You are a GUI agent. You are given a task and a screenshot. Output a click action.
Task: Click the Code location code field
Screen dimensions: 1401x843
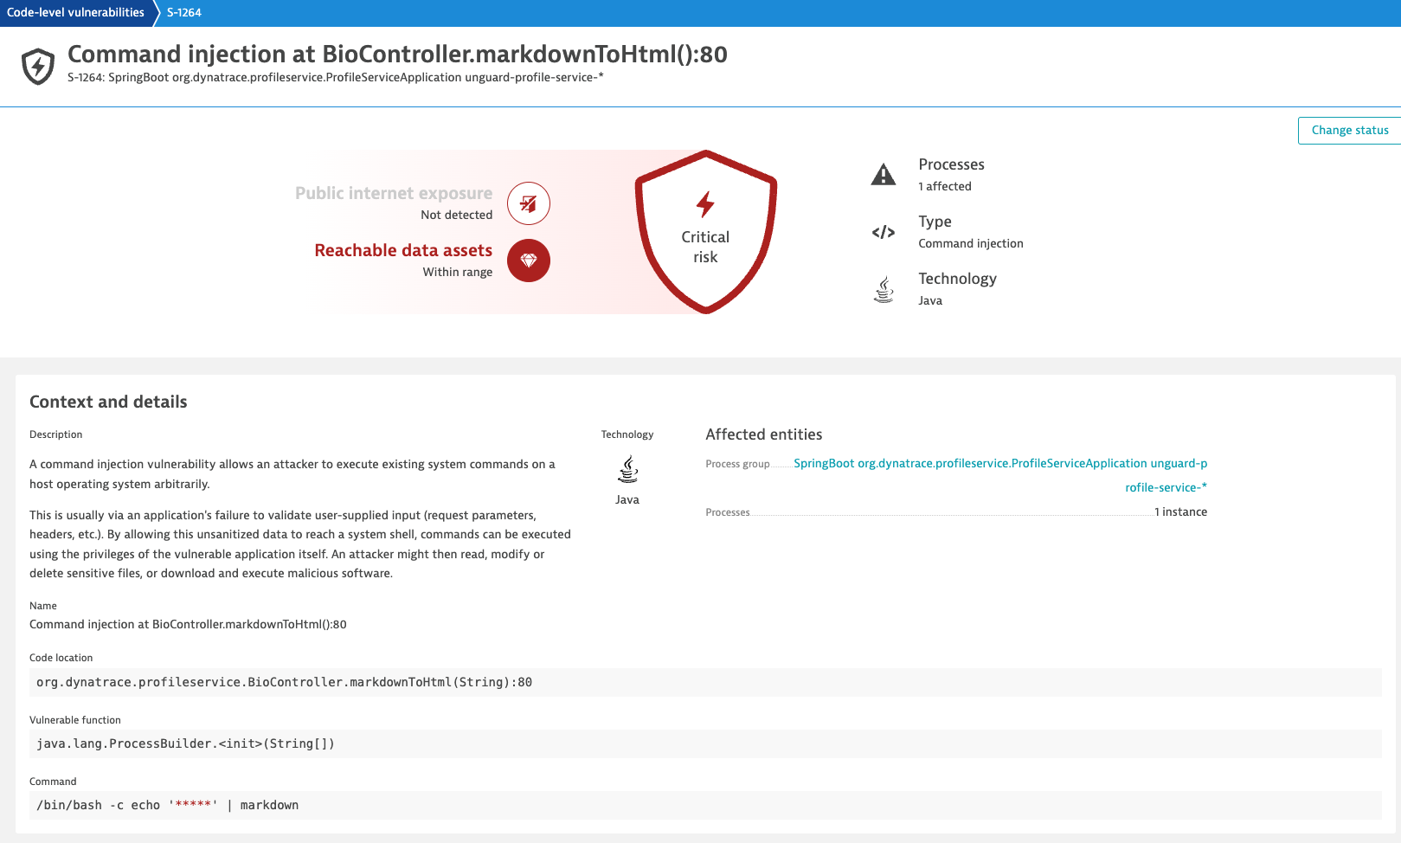coord(705,682)
